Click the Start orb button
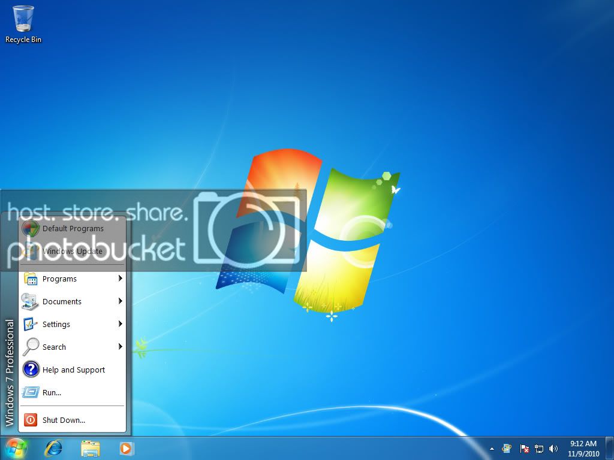Image resolution: width=614 pixels, height=460 pixels. pos(16,447)
